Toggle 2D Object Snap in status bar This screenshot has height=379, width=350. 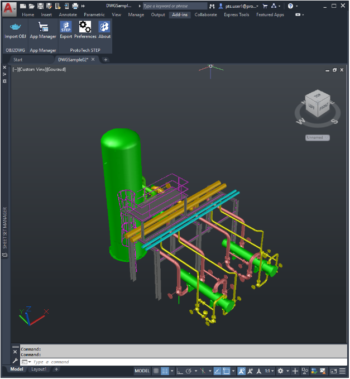(227, 371)
